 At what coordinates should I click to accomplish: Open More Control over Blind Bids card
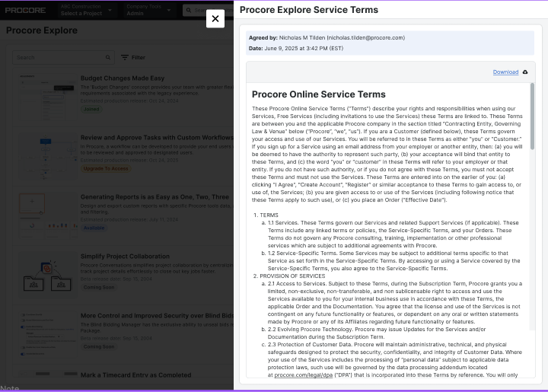pyautogui.click(x=157, y=316)
